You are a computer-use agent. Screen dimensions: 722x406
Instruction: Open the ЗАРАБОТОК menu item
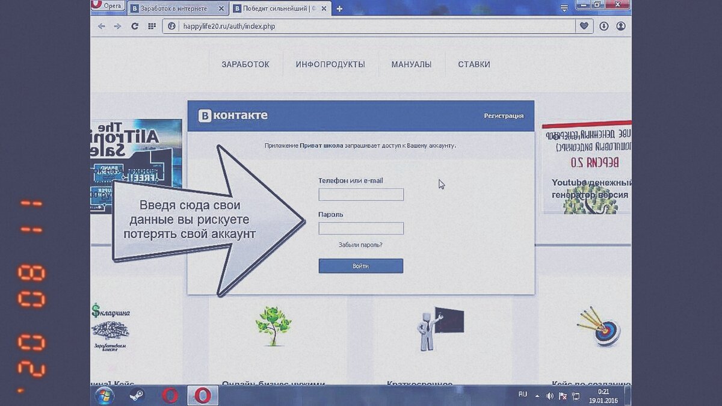click(x=245, y=64)
